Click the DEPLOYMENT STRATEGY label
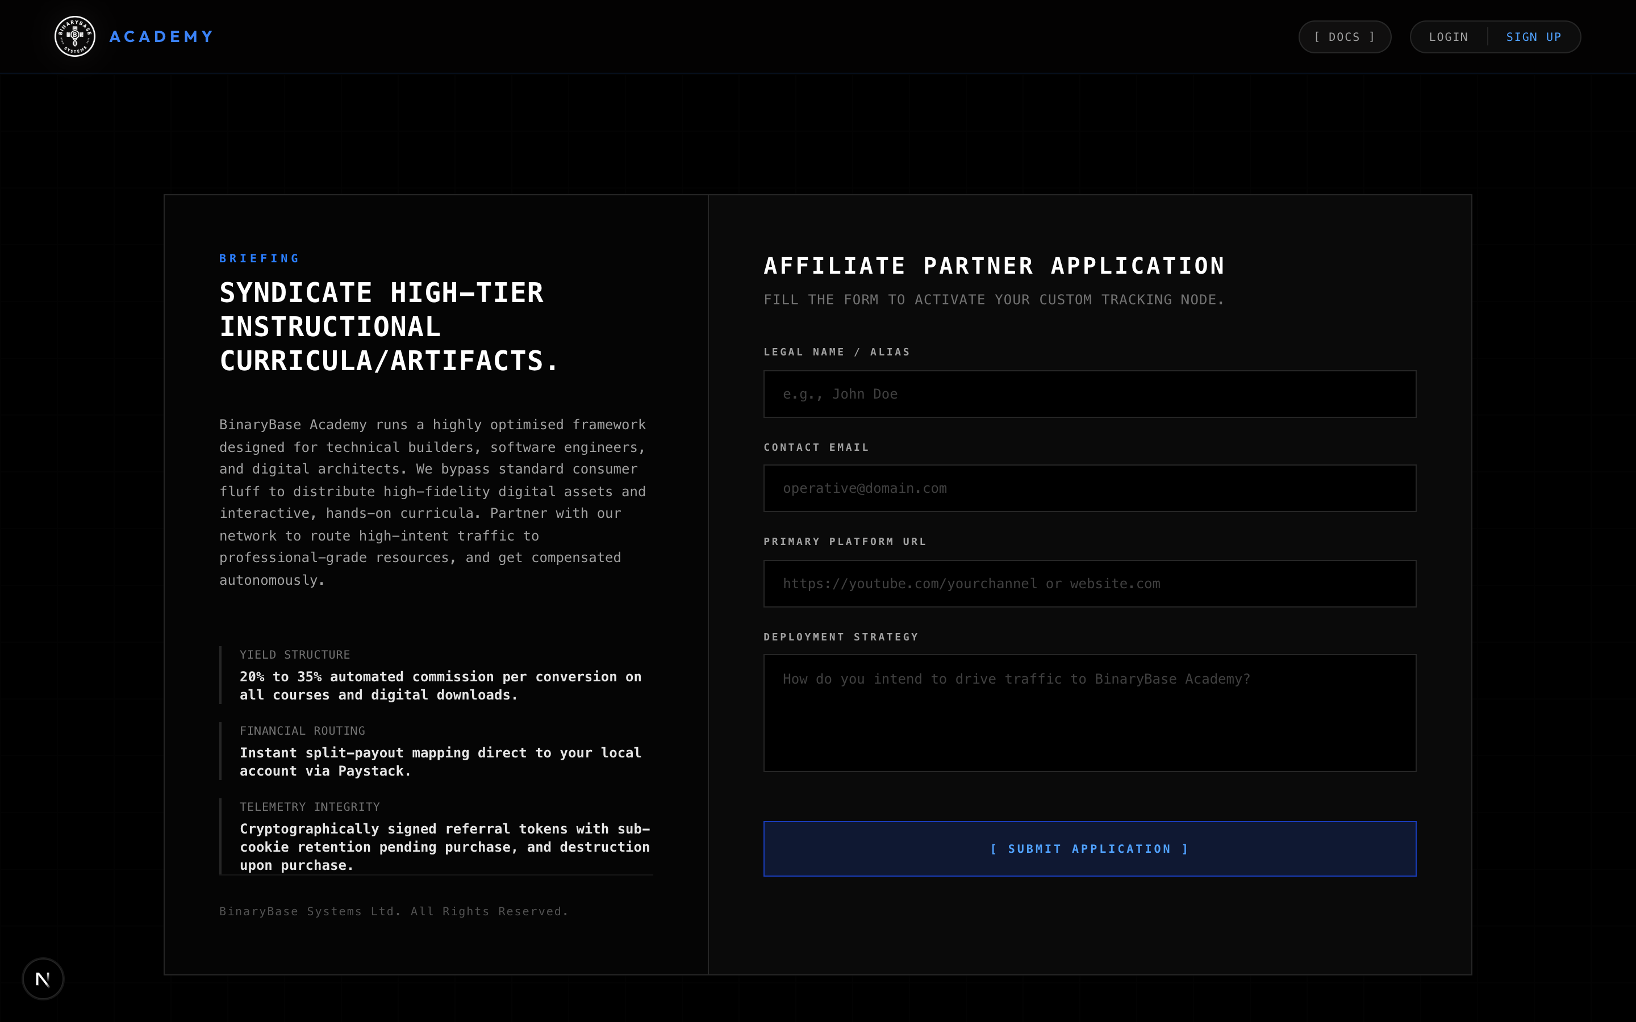1636x1022 pixels. pyautogui.click(x=841, y=636)
